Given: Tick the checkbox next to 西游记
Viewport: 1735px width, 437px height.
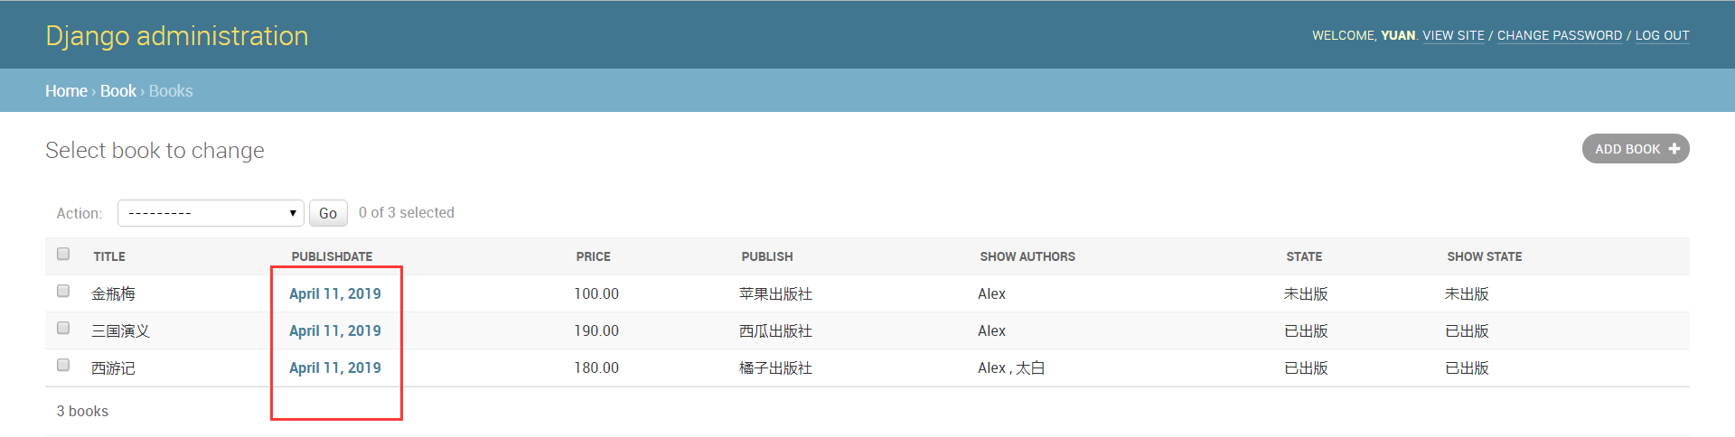Looking at the screenshot, I should pos(63,365).
